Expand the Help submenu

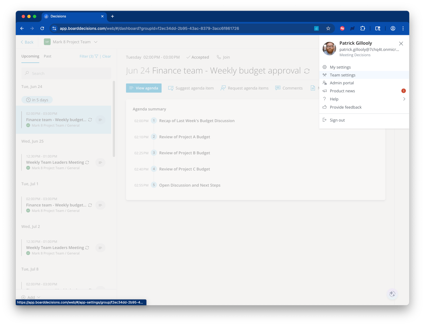point(404,99)
